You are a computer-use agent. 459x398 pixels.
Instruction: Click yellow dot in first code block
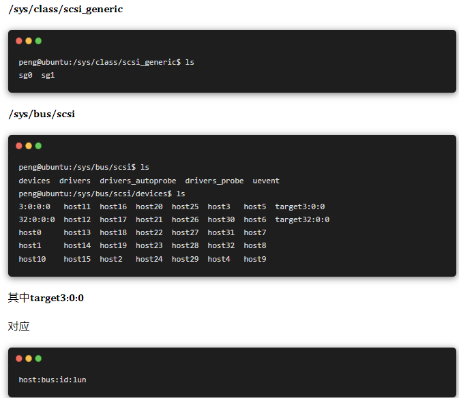[x=29, y=41]
